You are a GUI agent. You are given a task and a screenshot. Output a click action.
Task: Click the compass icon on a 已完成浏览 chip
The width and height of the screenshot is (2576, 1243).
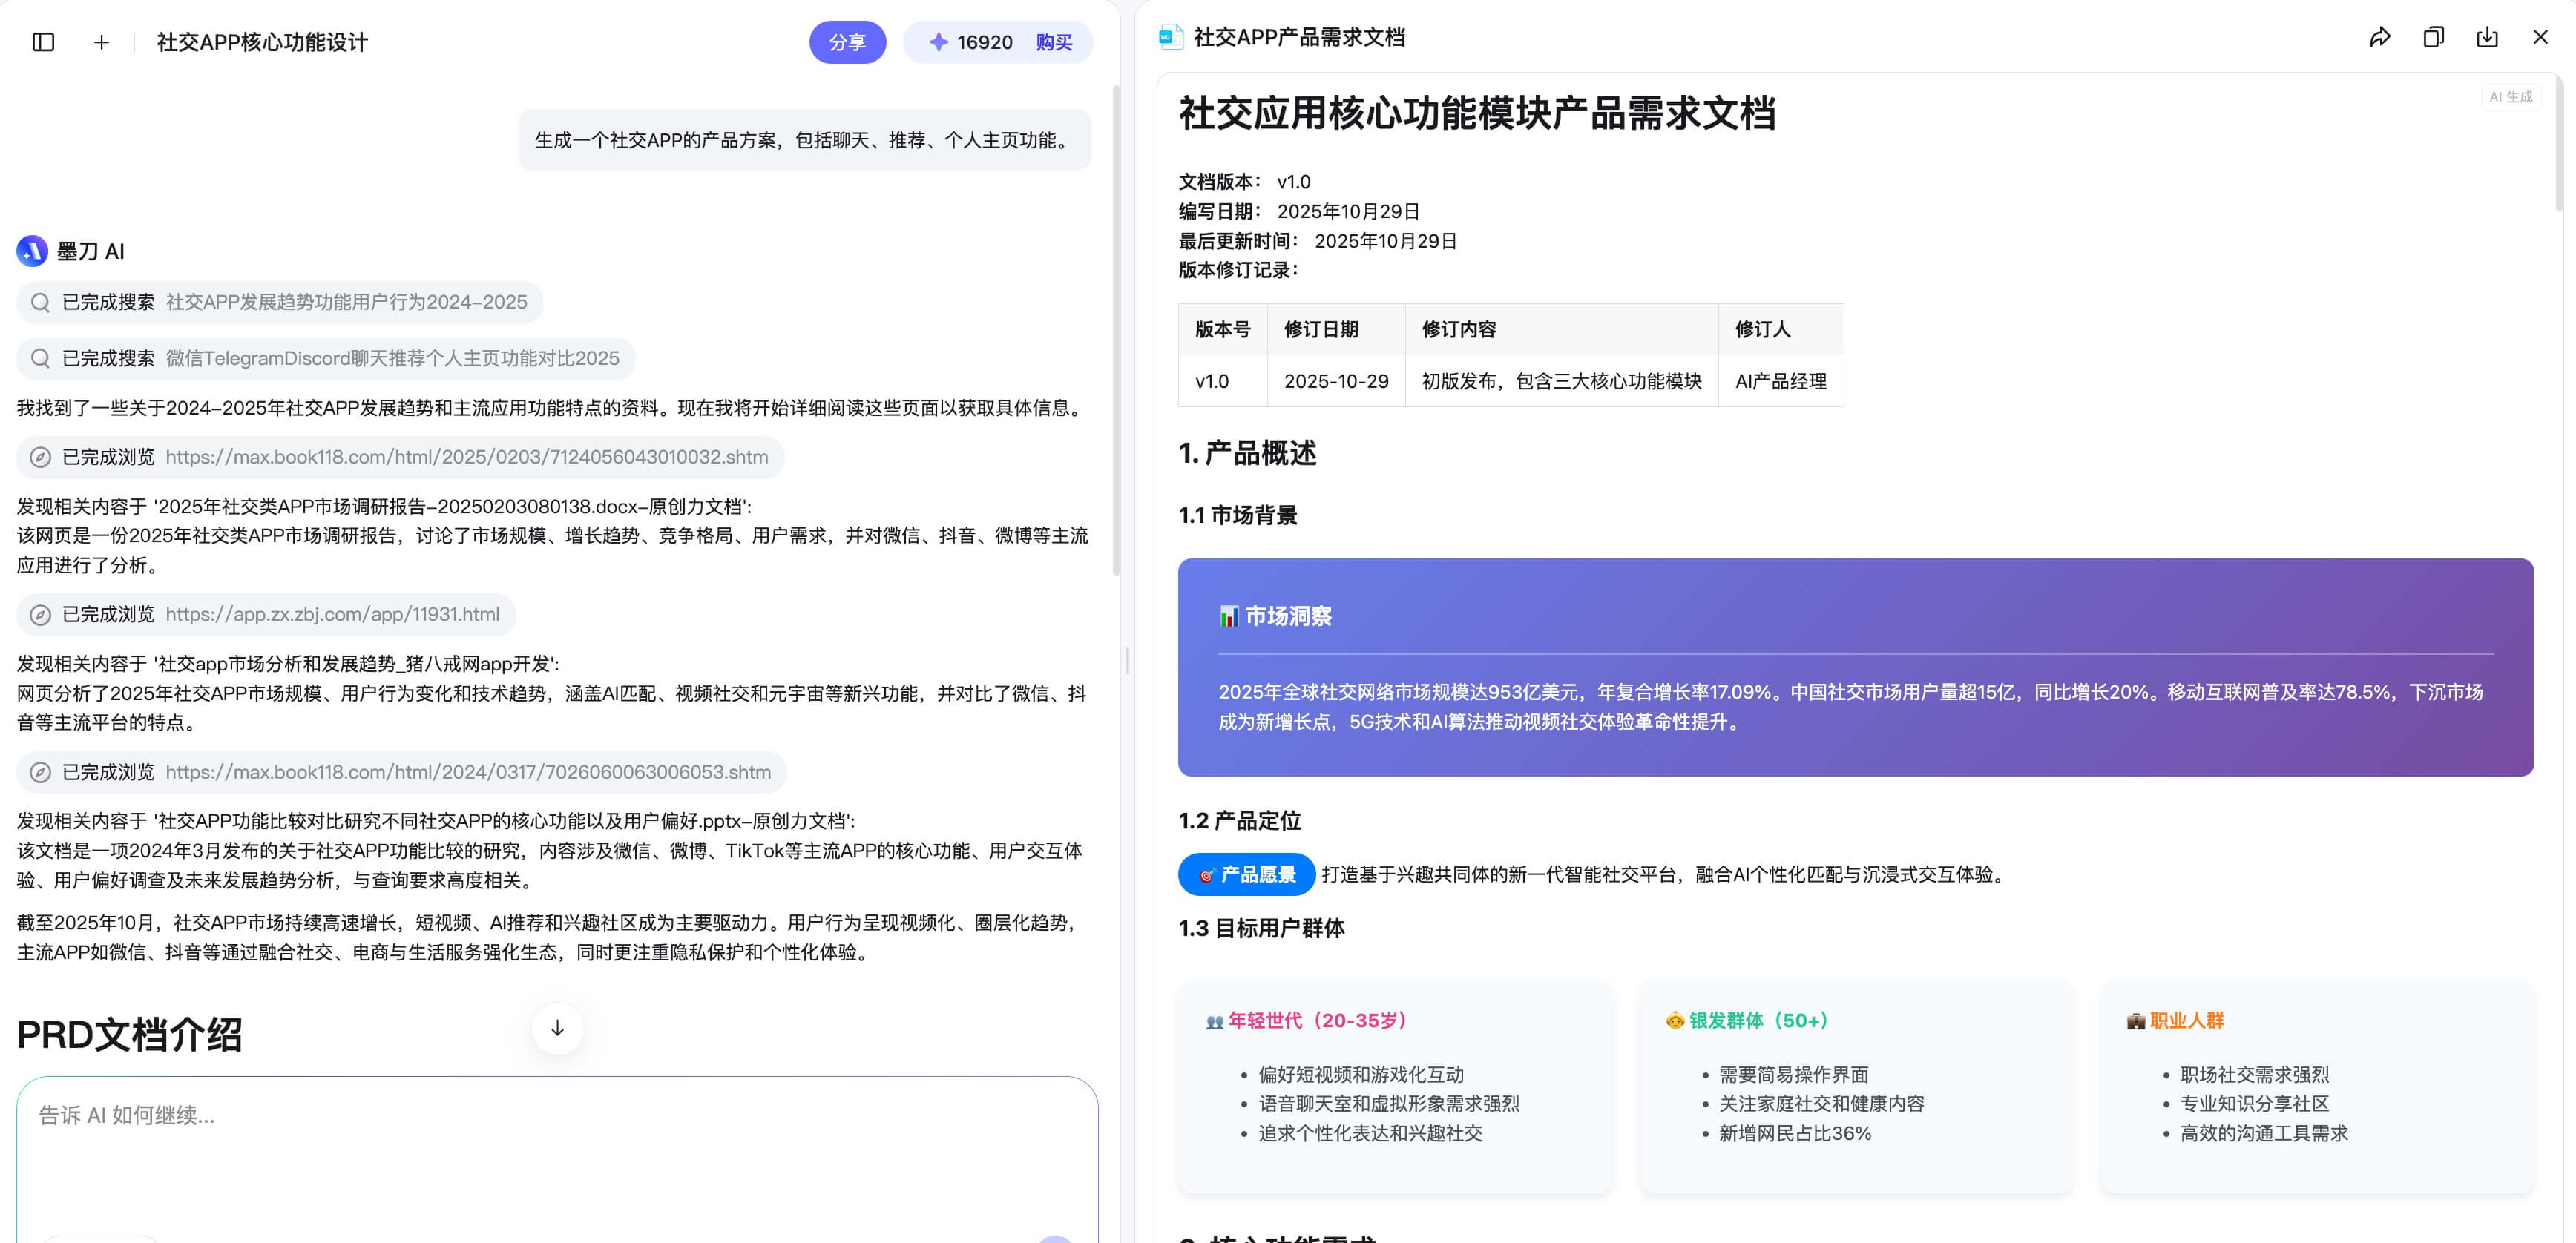click(x=40, y=457)
